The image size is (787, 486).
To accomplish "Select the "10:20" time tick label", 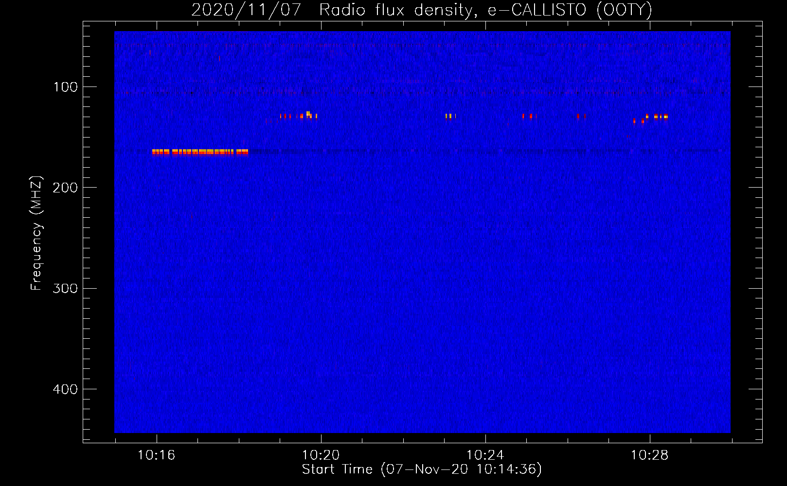I will pos(321,455).
